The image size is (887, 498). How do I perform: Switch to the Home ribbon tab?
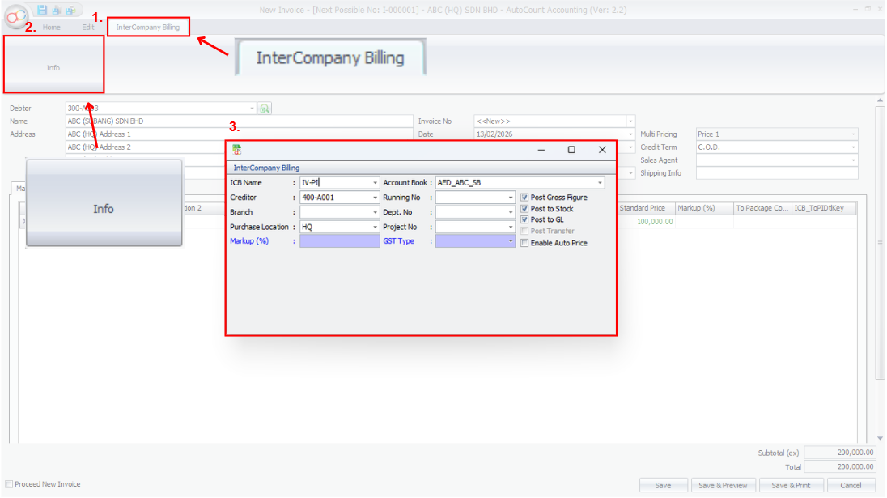51,27
